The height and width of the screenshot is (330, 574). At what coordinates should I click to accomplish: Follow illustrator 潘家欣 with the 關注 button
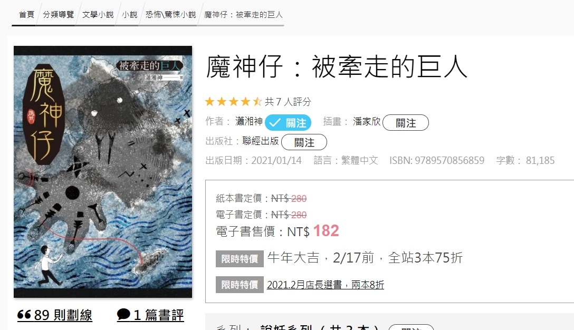(406, 122)
